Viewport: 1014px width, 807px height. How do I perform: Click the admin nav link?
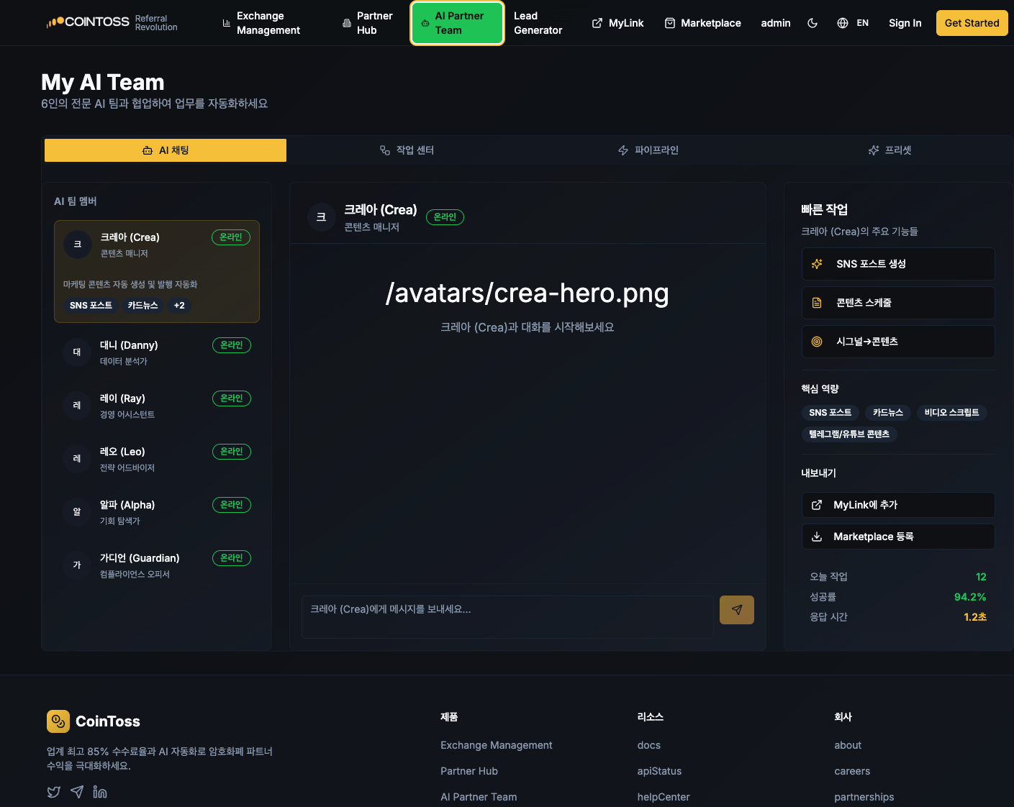tap(776, 23)
